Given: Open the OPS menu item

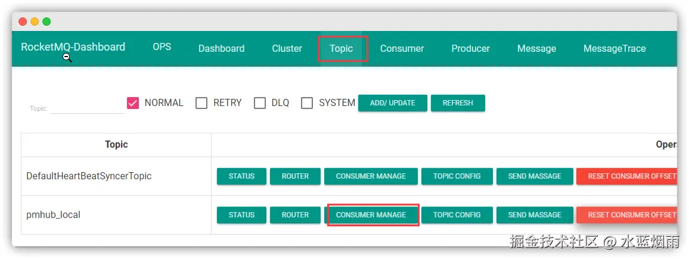Looking at the screenshot, I should 162,47.
